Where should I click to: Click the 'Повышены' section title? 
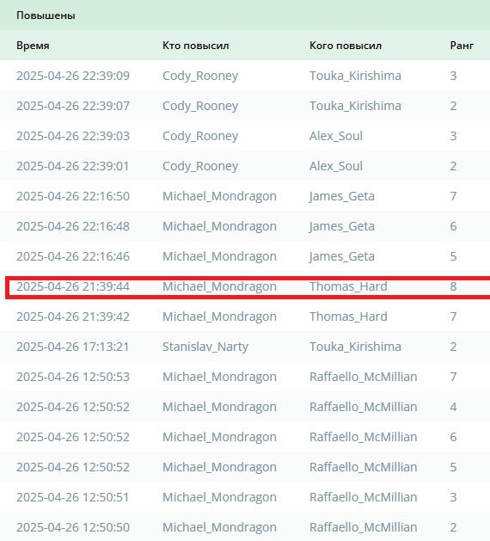pyautogui.click(x=46, y=15)
